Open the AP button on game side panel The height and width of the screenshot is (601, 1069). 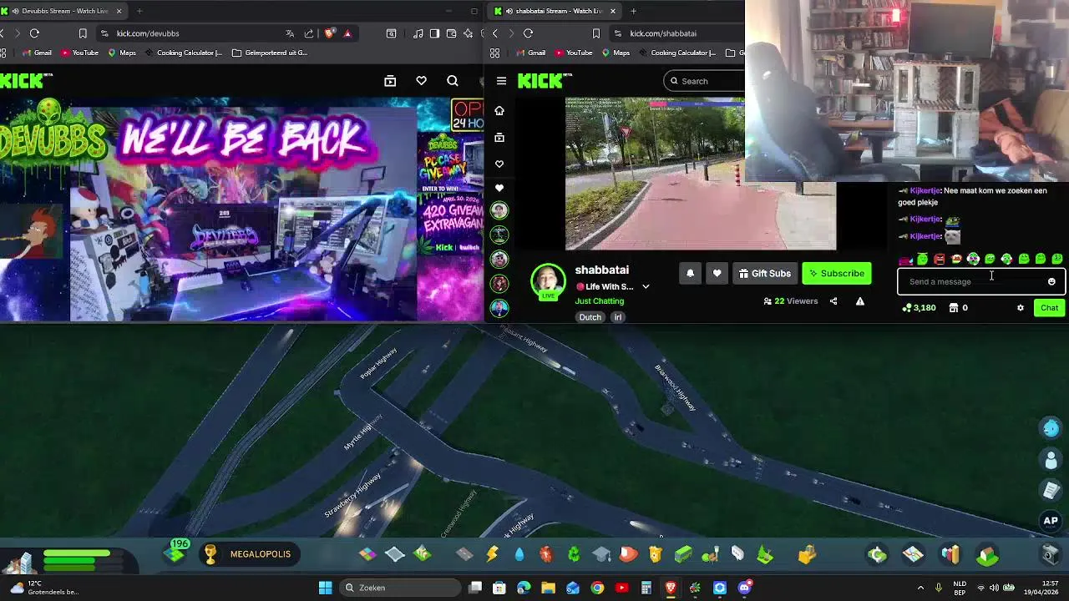(1051, 520)
